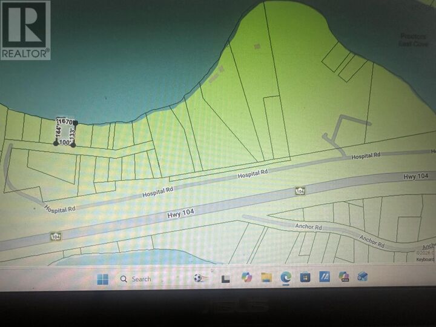
Task: Launch Copilot from the taskbar
Action: pyautogui.click(x=246, y=277)
